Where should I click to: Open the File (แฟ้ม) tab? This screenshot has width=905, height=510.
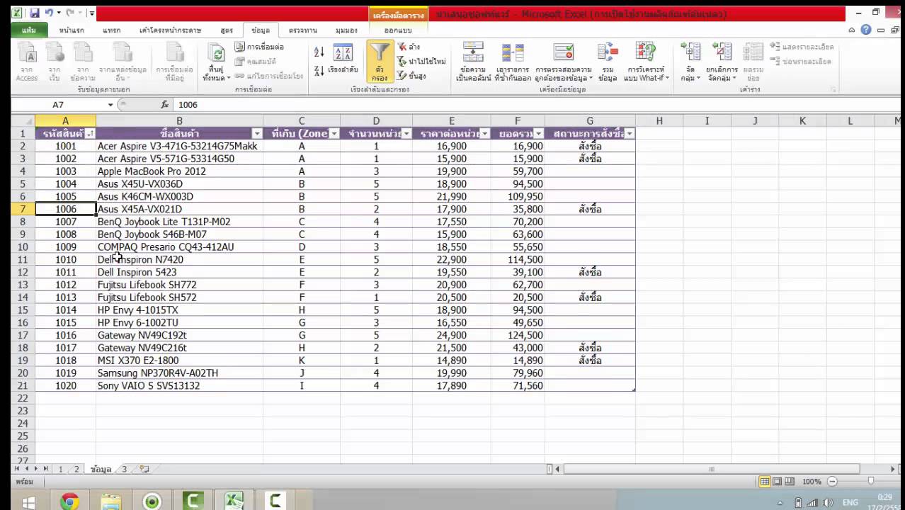tap(30, 30)
